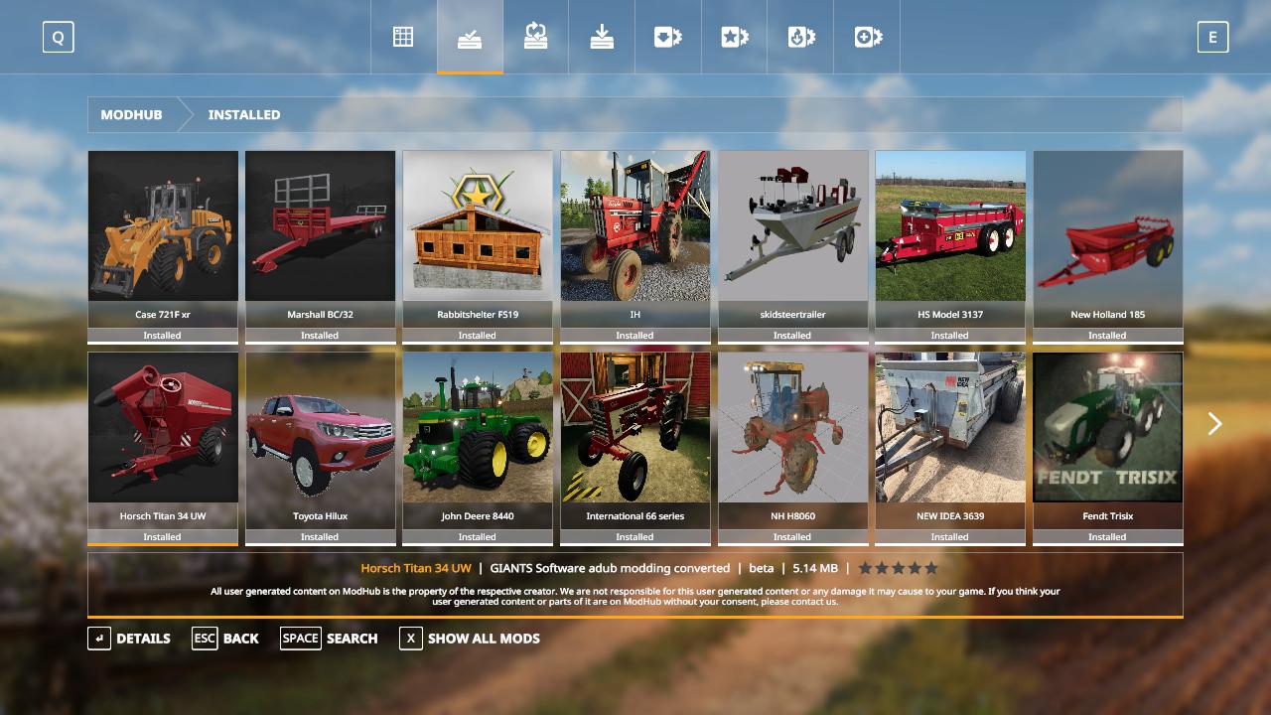
Task: Select the Toyota Hilux mod thumbnail
Action: tap(320, 428)
